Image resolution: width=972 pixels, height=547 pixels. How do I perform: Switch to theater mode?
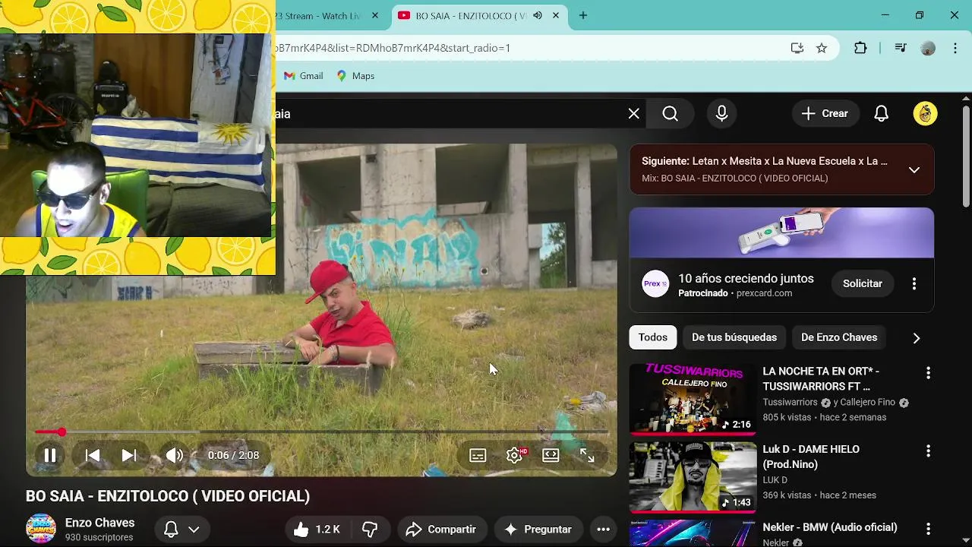pos(551,455)
